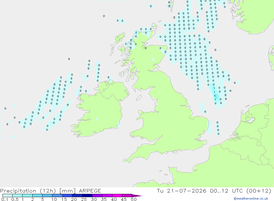Click the 35–40 mm purple legend swatch
The image size is (274, 201).
click(x=107, y=196)
